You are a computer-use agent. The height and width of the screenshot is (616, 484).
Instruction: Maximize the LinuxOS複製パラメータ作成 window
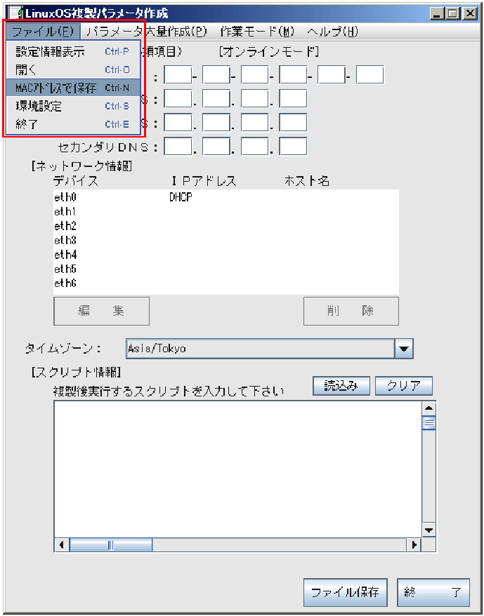[x=453, y=14]
